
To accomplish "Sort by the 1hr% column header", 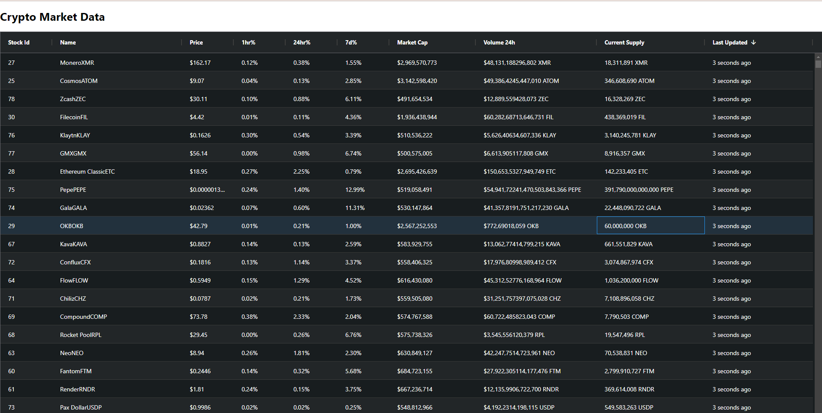I will pyautogui.click(x=249, y=42).
